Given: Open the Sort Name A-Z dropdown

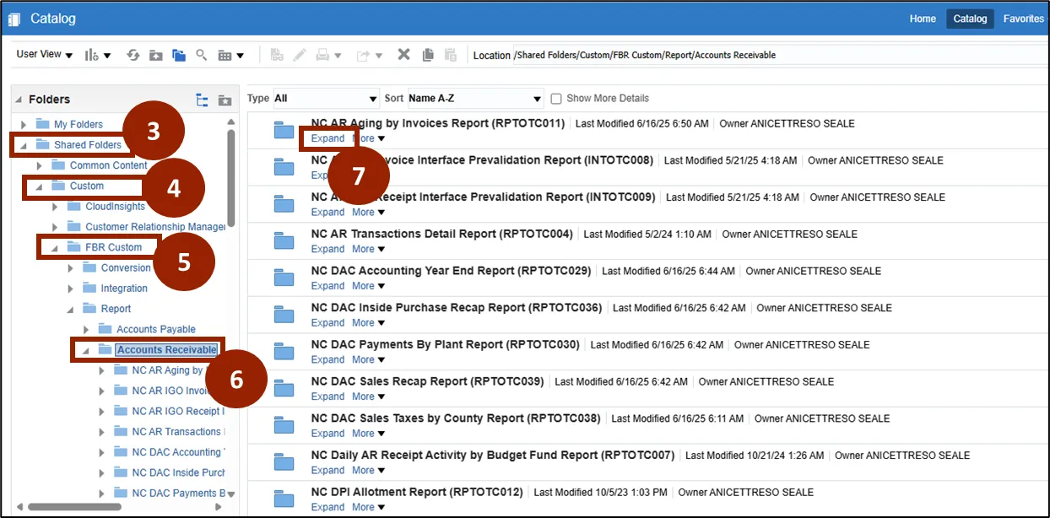Looking at the screenshot, I should point(475,99).
